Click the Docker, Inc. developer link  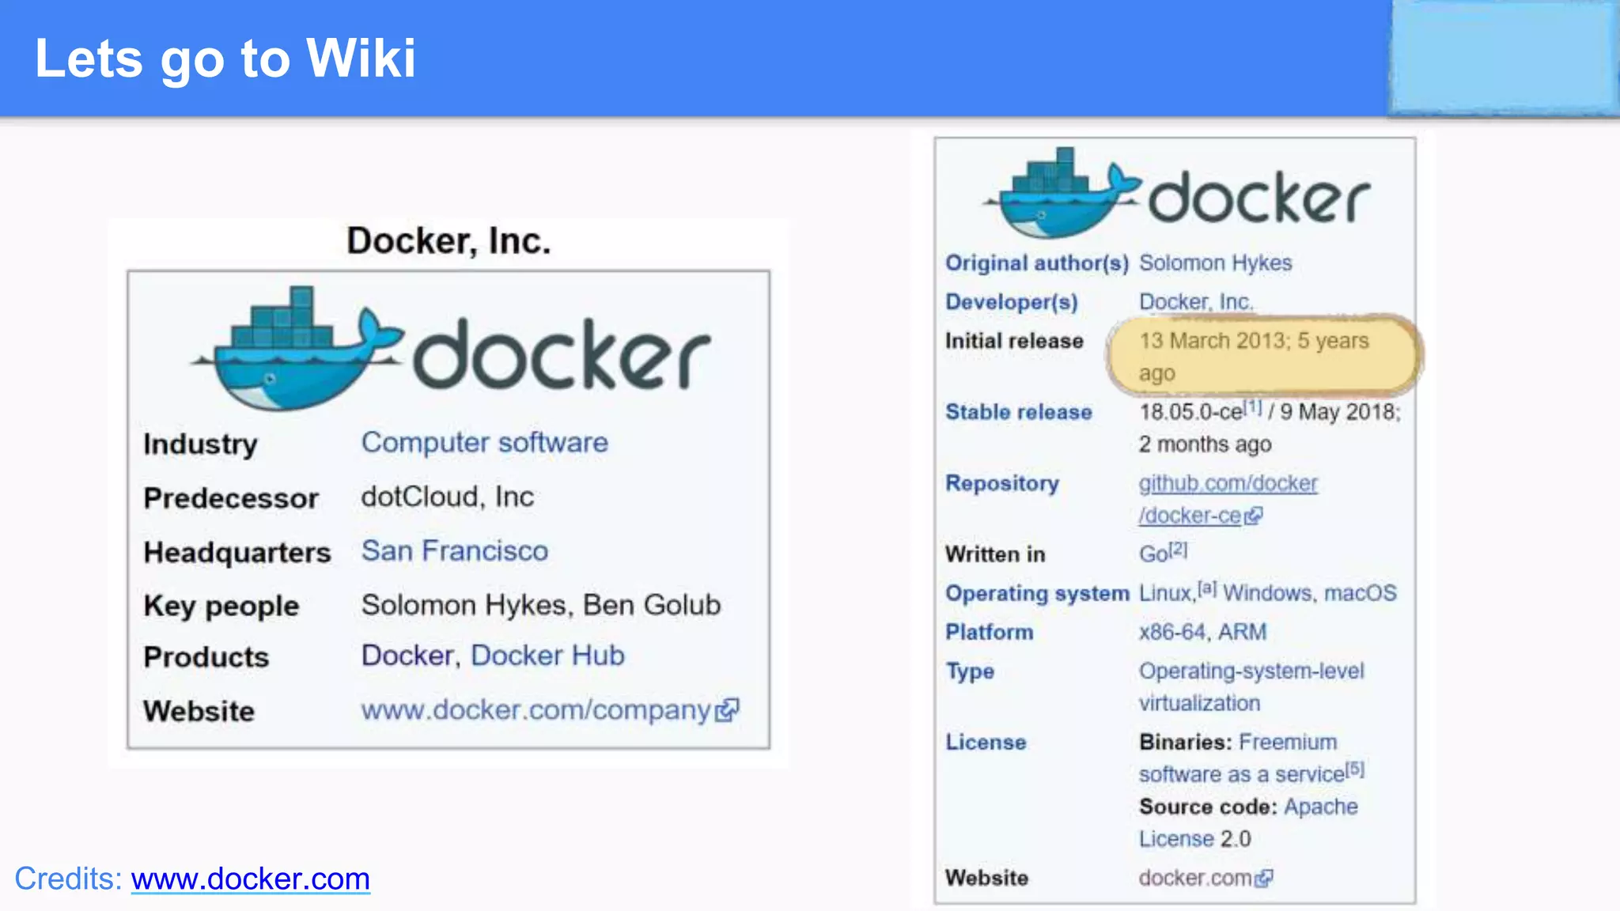1196,301
